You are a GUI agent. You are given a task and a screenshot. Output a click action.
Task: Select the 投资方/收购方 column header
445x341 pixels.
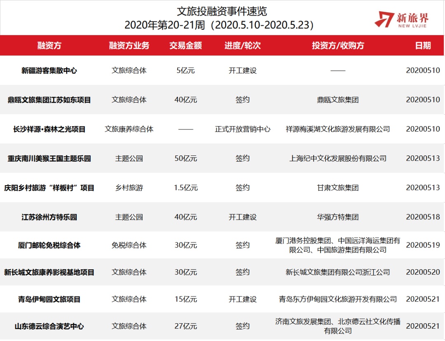point(338,45)
